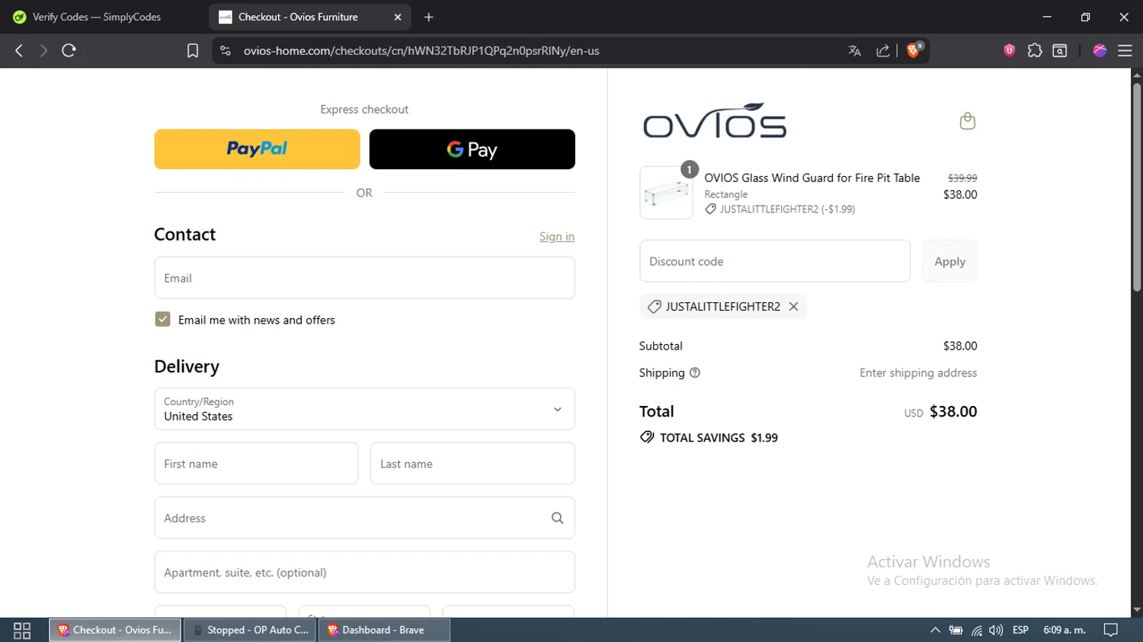The image size is (1143, 642).
Task: Open the shopping bag cart icon
Action: click(x=967, y=121)
